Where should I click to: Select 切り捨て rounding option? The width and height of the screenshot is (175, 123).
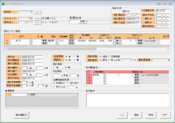[x=68, y=83]
